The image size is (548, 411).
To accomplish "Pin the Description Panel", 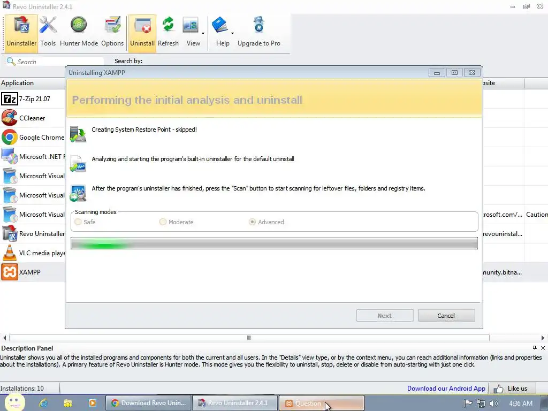I will 535,348.
